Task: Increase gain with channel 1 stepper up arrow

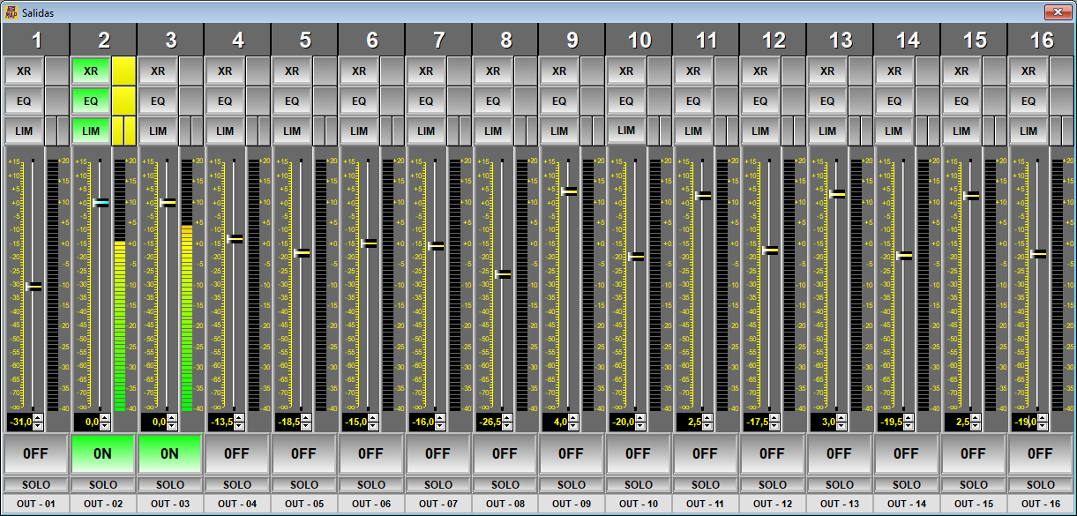Action: [x=38, y=418]
